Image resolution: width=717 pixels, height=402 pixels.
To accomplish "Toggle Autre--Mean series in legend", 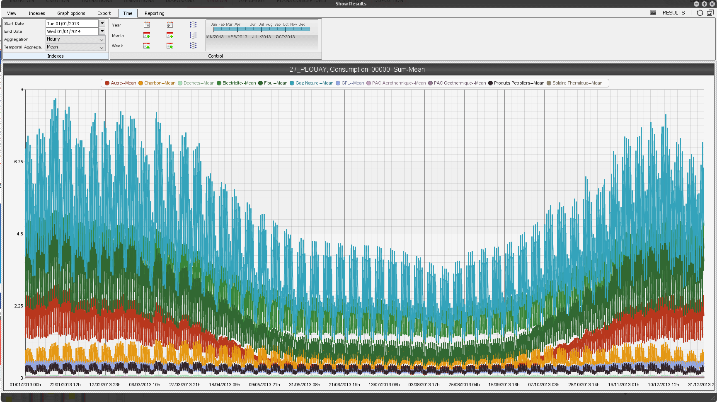I will [121, 83].
